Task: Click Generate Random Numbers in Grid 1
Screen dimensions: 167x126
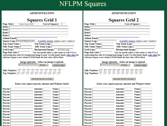Action: point(42,79)
